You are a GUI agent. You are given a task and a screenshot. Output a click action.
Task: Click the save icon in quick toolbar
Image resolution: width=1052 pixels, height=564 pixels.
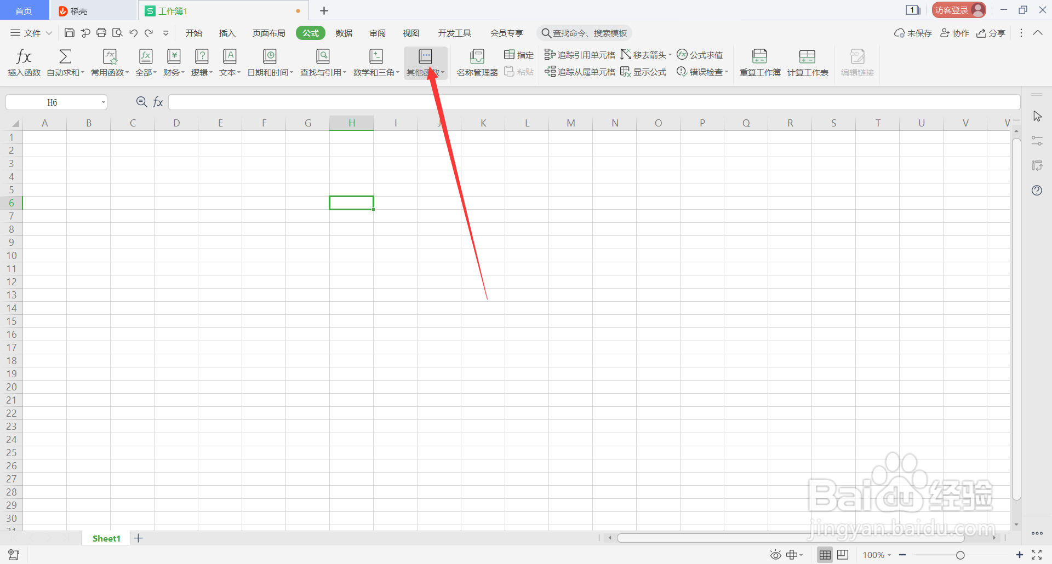point(70,33)
